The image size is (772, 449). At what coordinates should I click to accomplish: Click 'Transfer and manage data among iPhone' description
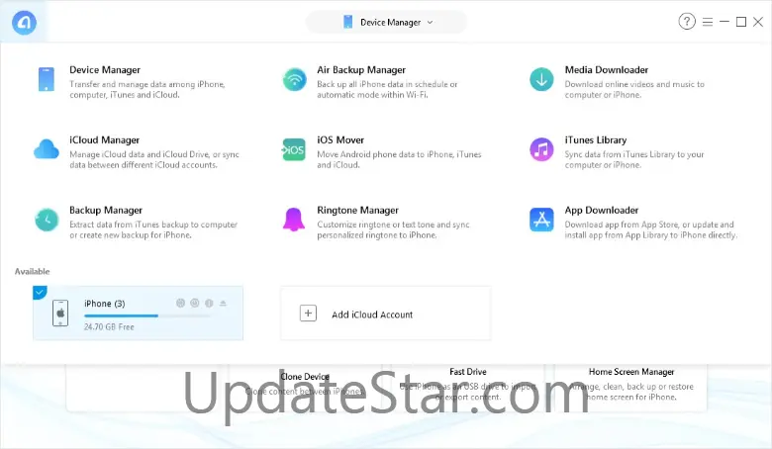147,90
